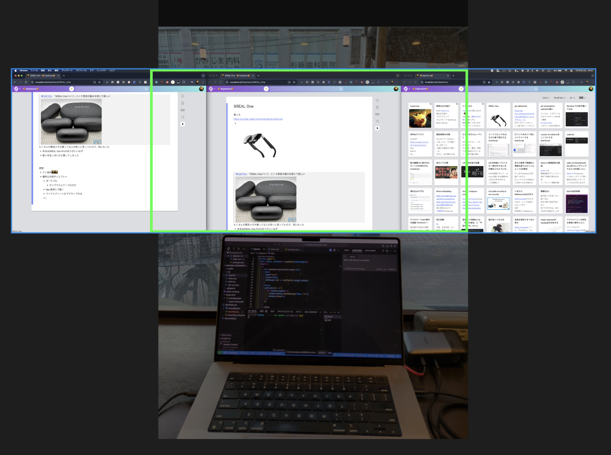Click two-column split icon in middle window

pyautogui.click(x=377, y=114)
